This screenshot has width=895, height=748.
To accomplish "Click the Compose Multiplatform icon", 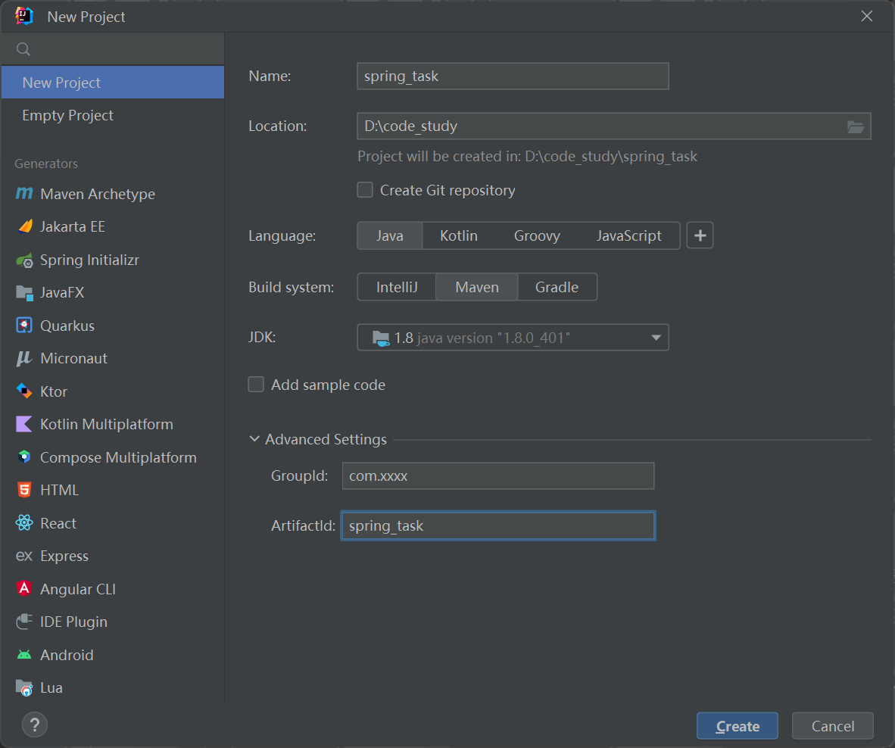I will [24, 457].
